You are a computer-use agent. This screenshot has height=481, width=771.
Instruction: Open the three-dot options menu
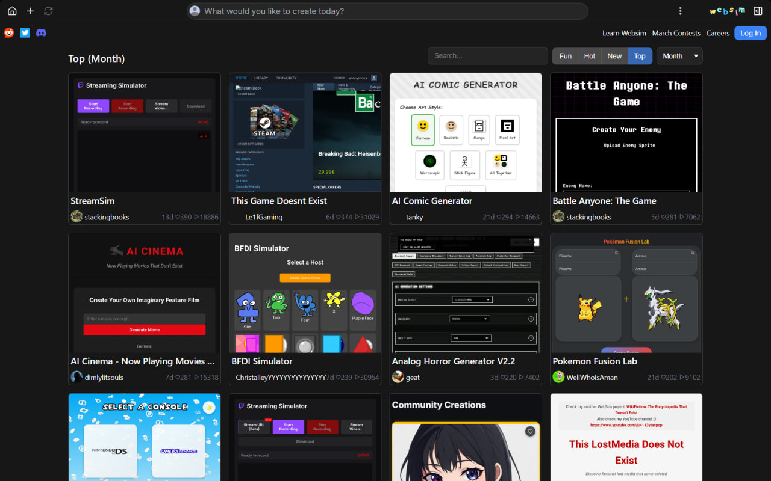point(680,11)
